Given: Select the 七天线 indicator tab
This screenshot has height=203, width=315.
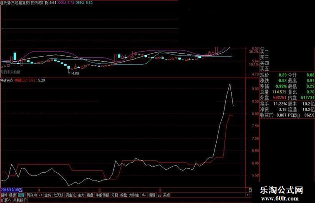Looking at the screenshot, I should (x=58, y=195).
